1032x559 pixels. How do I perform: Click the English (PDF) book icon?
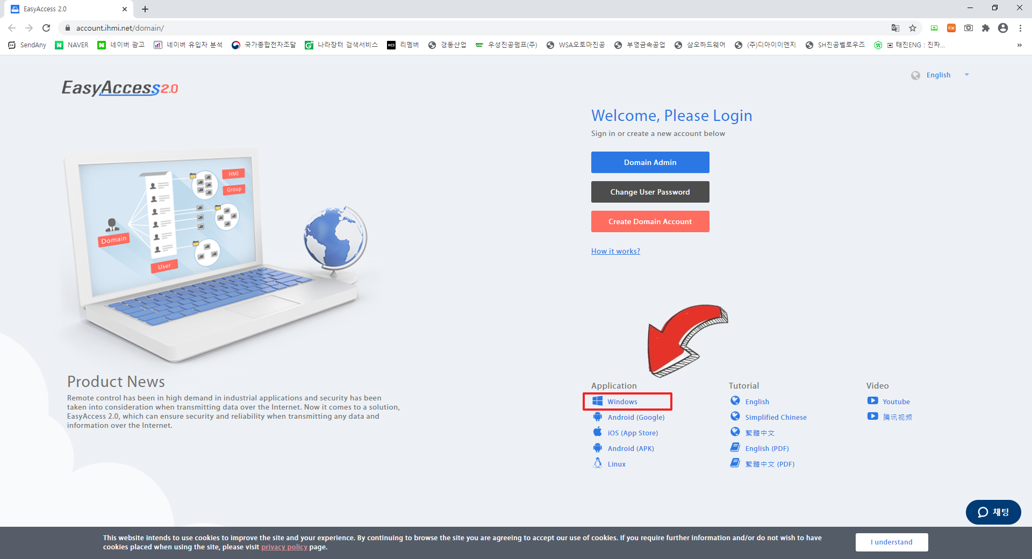click(735, 448)
